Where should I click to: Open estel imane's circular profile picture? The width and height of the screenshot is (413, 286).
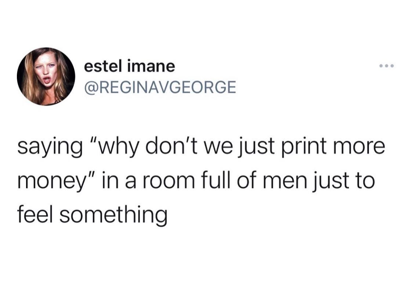pyautogui.click(x=46, y=76)
